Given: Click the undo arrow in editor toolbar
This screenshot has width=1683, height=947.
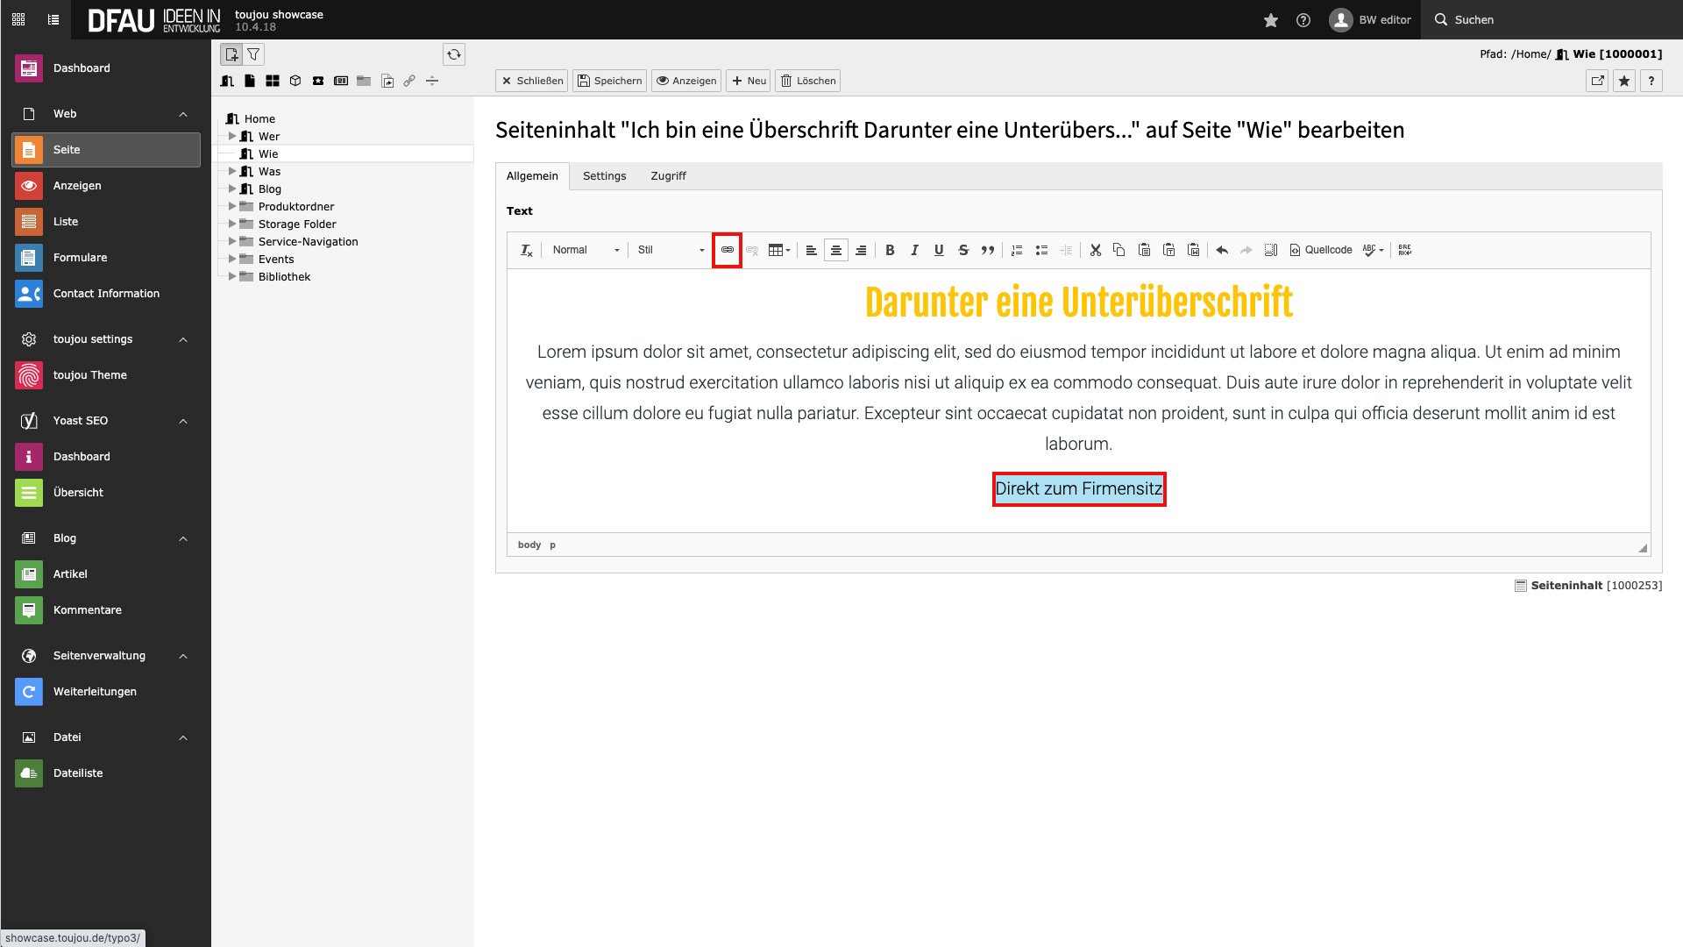Looking at the screenshot, I should pos(1221,250).
